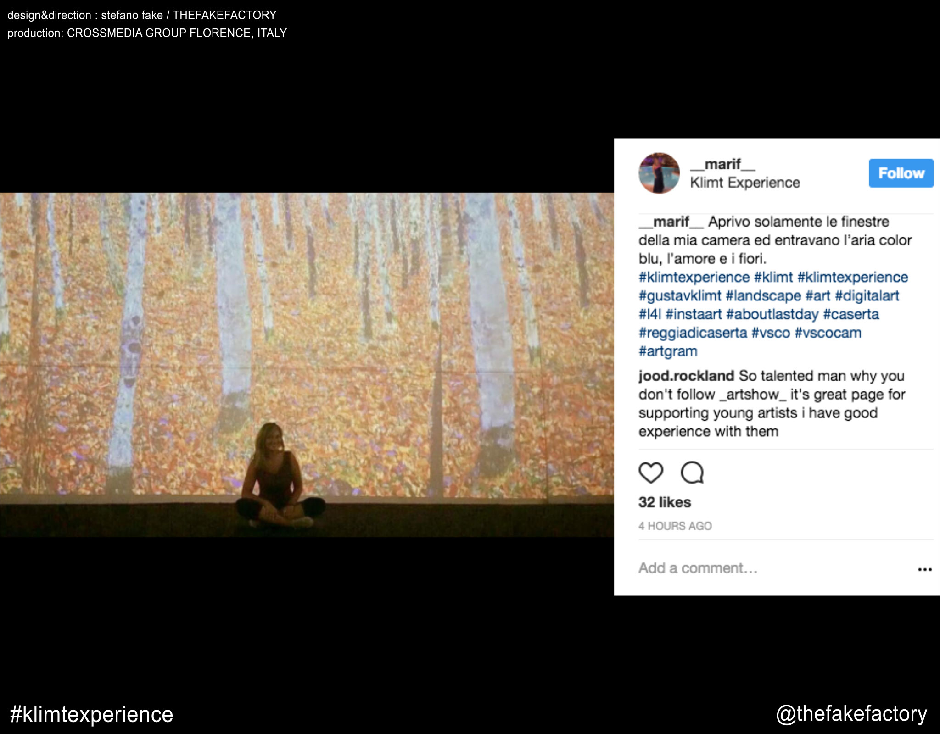Open the #gustavklimt hashtag

click(680, 296)
